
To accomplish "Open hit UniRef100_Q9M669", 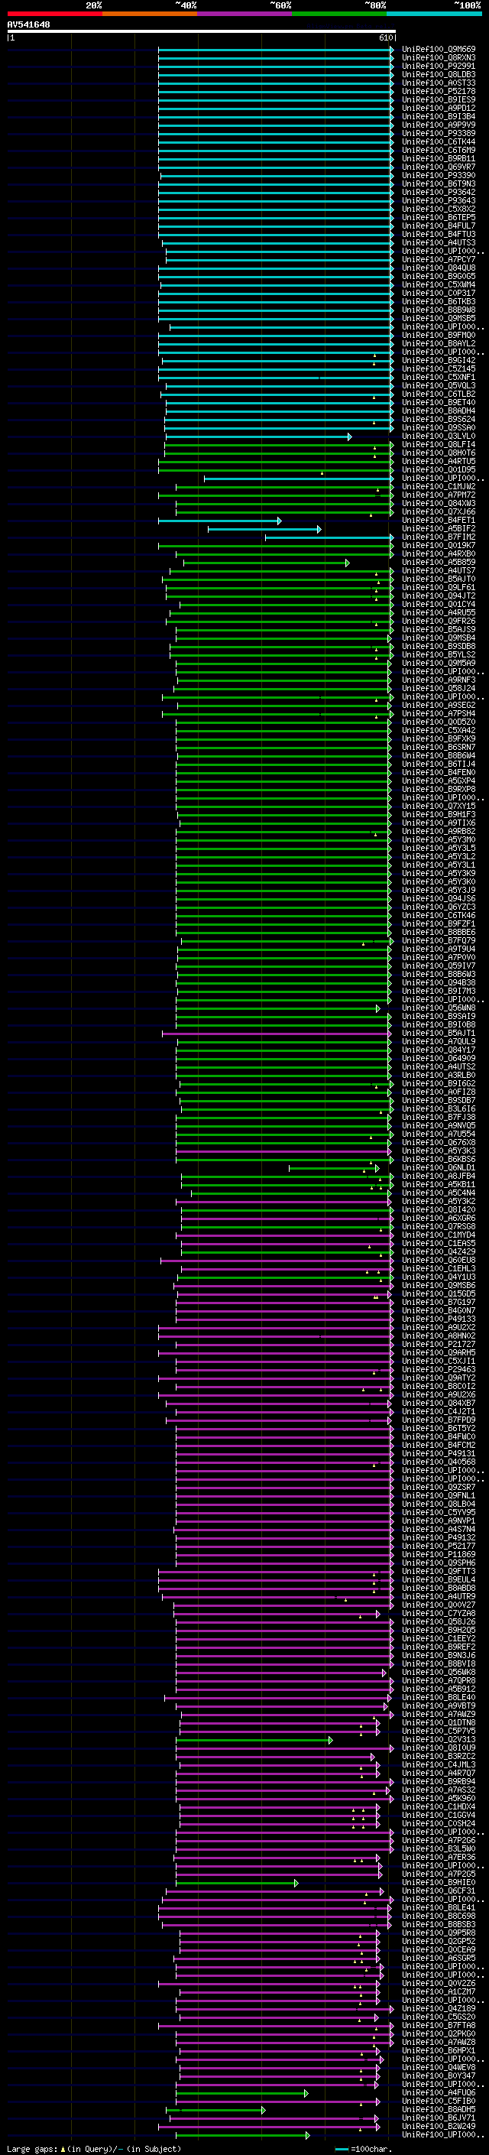I will tap(439, 50).
